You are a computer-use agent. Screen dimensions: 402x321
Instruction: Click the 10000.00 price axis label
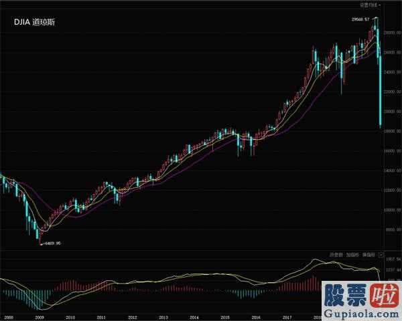coord(393,210)
